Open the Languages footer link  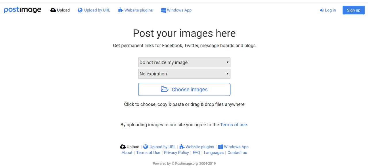[x=214, y=152]
